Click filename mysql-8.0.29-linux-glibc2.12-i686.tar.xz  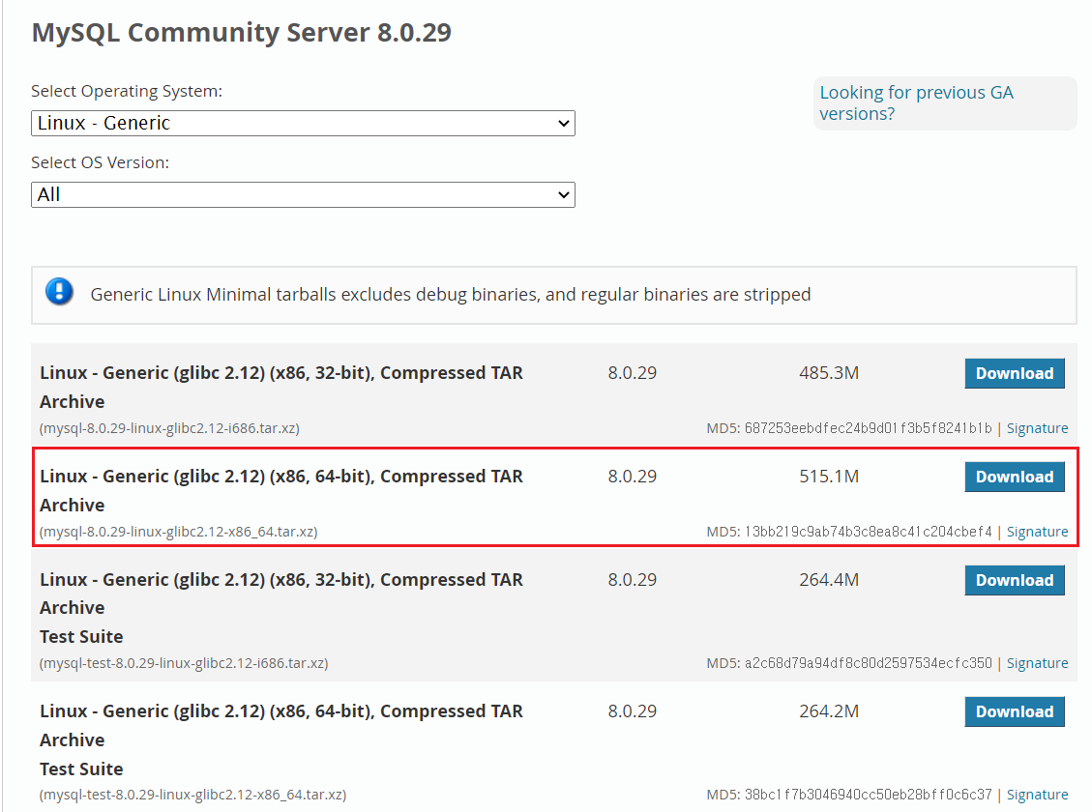pyautogui.click(x=169, y=428)
